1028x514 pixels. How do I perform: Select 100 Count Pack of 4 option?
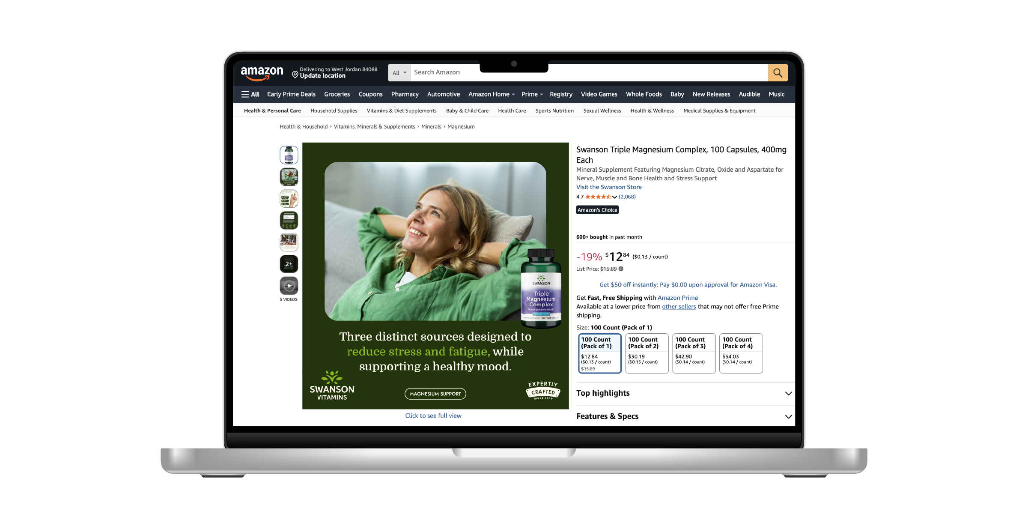point(741,353)
